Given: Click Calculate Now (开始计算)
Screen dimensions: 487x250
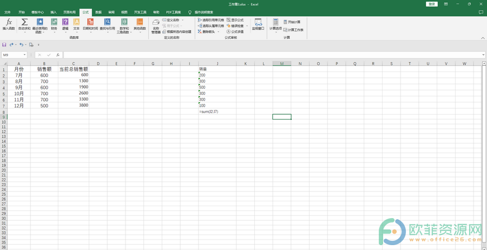Looking at the screenshot, I should tap(292, 22).
